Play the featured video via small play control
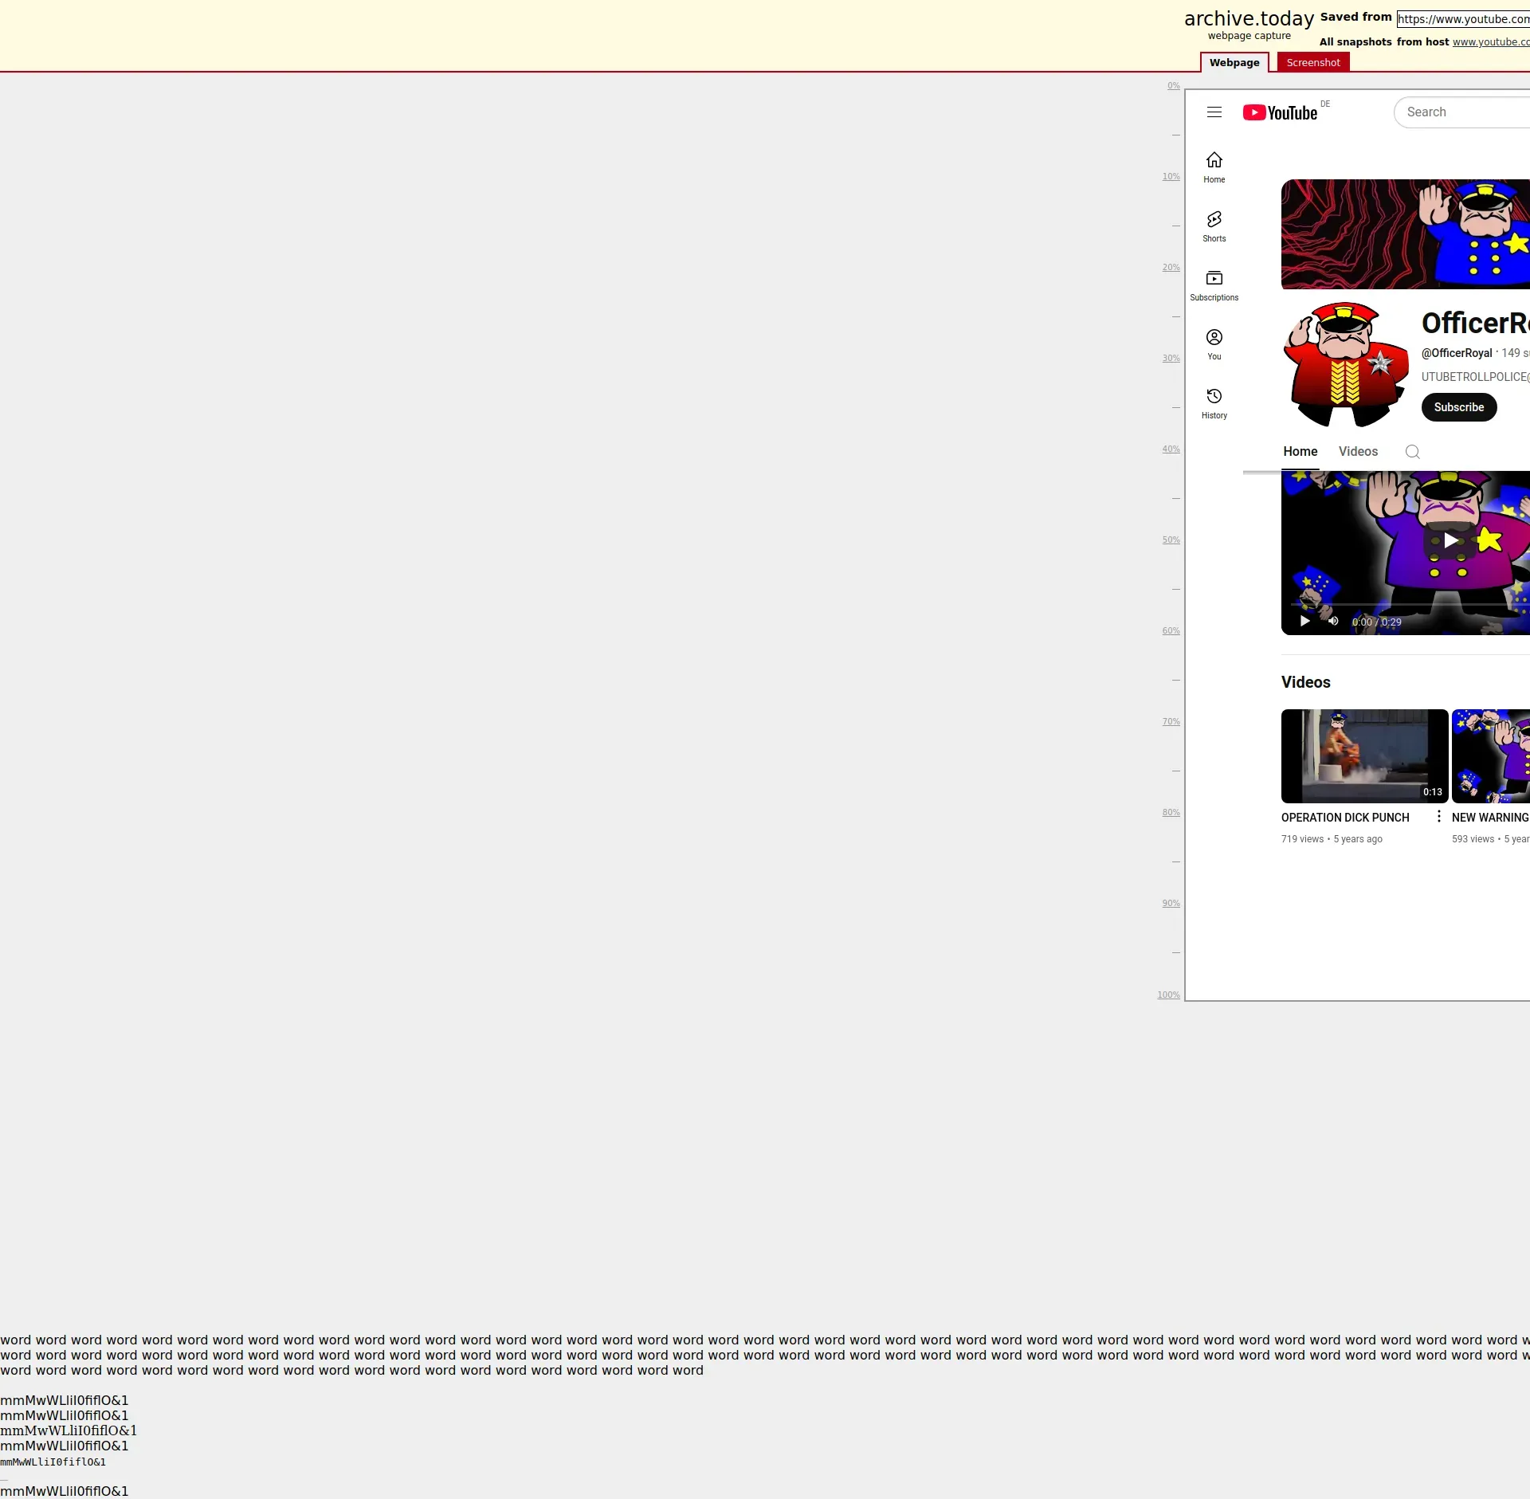This screenshot has width=1530, height=1499. pos(1304,622)
